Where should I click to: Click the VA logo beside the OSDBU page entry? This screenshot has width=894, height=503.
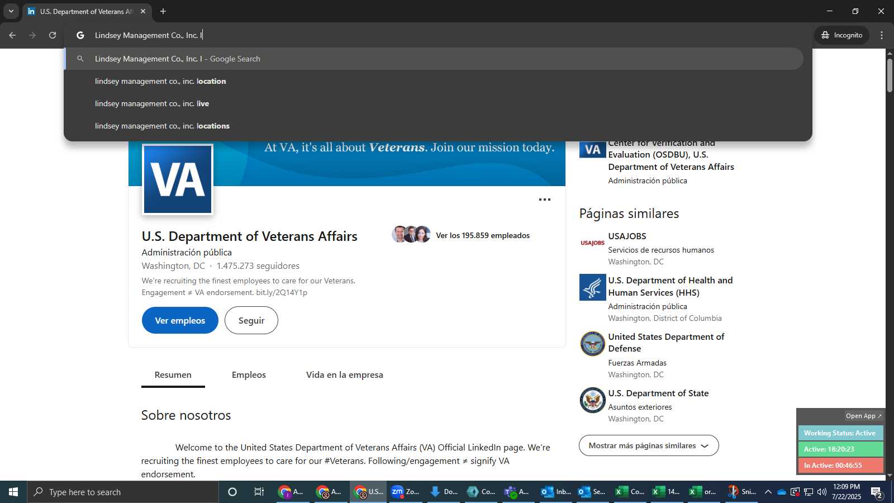pyautogui.click(x=593, y=149)
